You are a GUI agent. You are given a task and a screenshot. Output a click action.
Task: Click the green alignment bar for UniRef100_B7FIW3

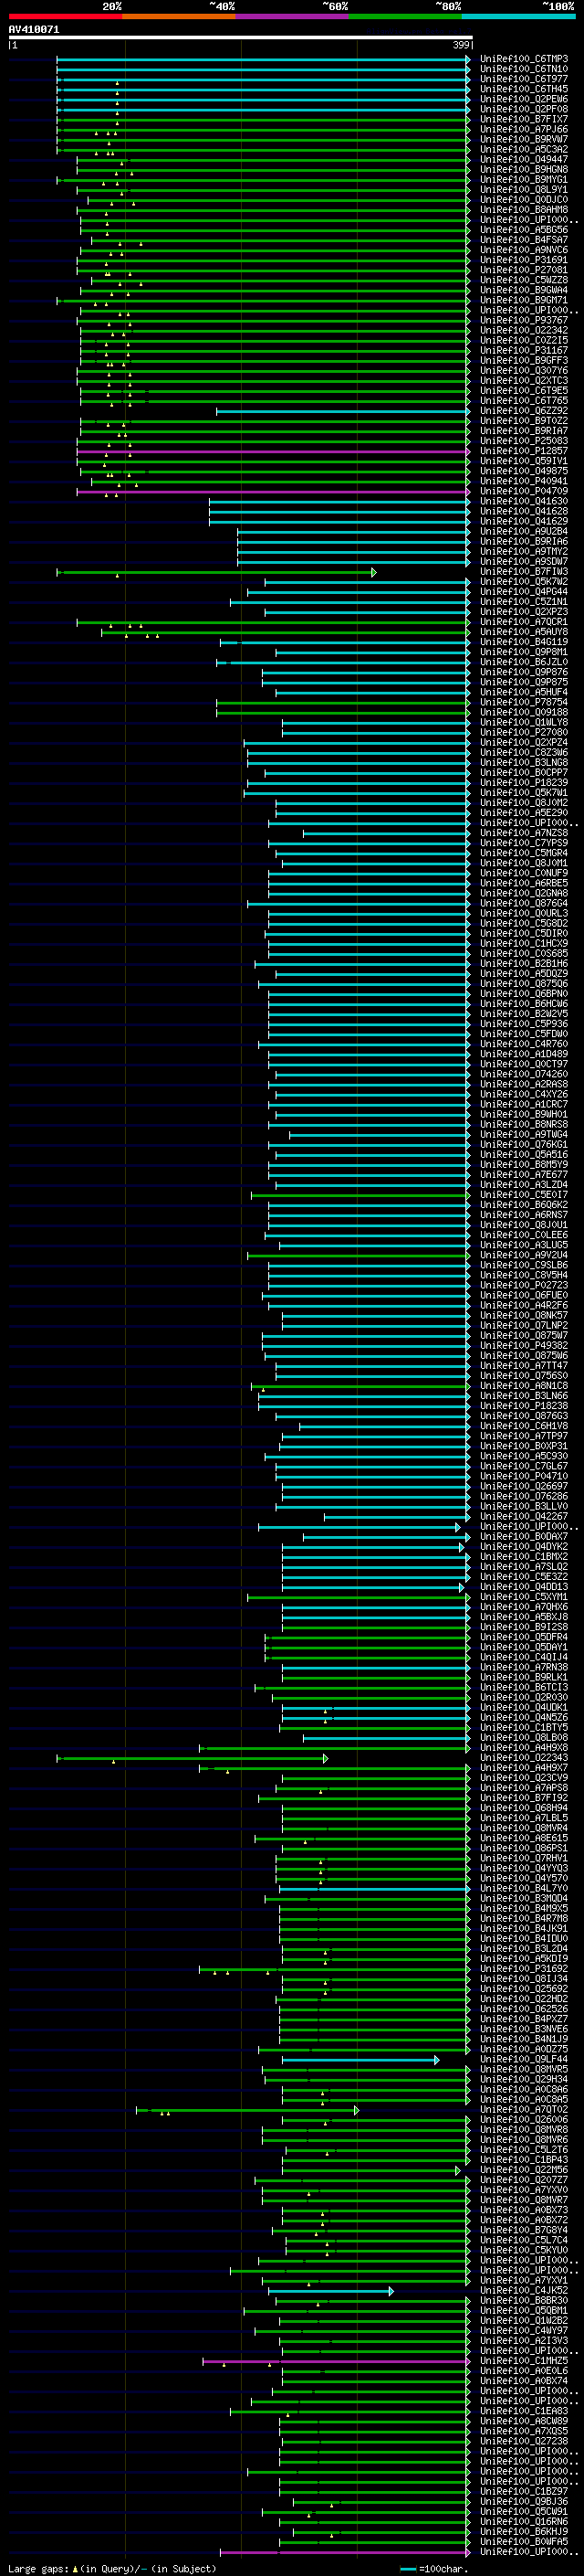216,572
